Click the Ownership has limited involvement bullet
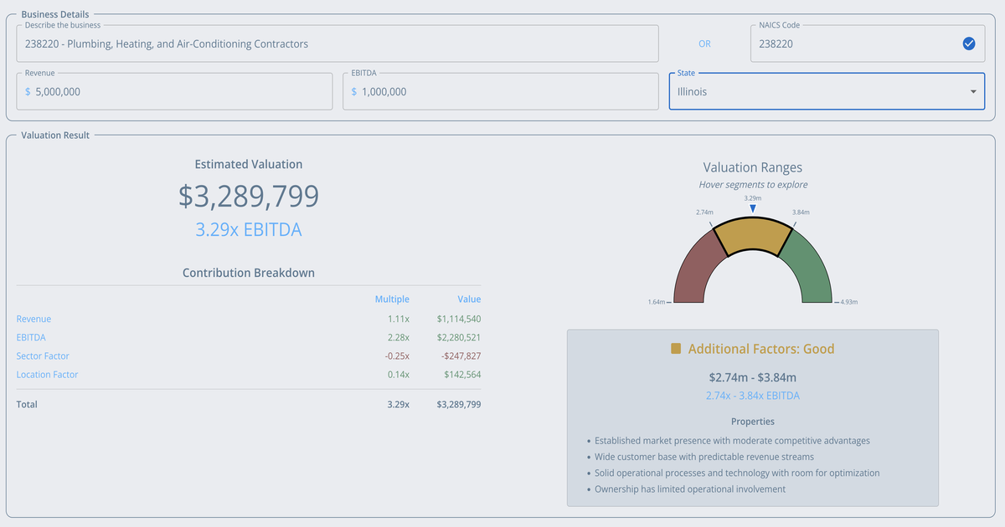Viewport: 1005px width, 527px height. tap(690, 489)
